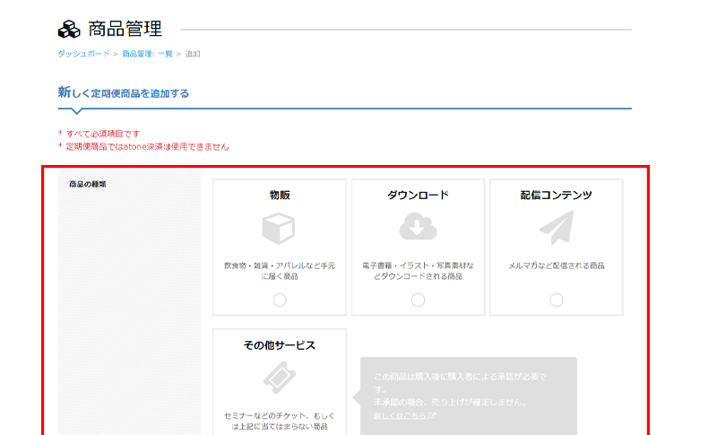
Task: Click the その他サービス ticket icon
Action: (x=279, y=379)
